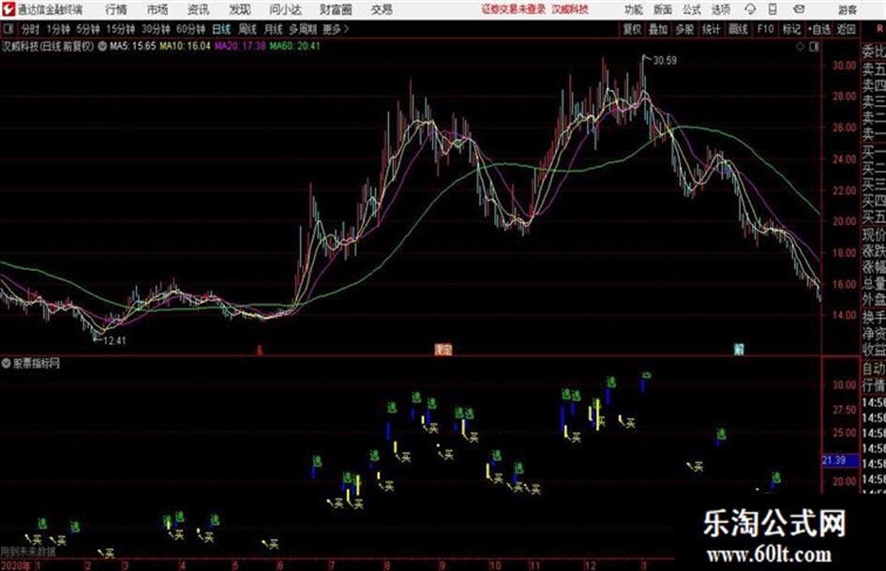Click the 证券交易未登录 login link
This screenshot has height=571, width=886.
pos(513,9)
